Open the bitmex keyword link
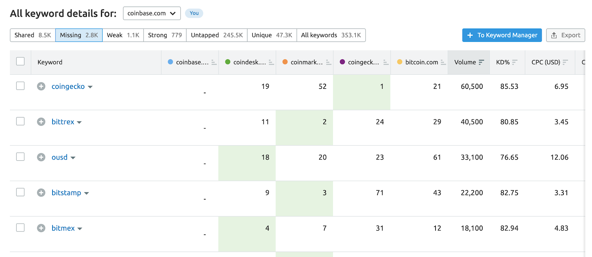Screen dimensions: 592x257 (63, 228)
